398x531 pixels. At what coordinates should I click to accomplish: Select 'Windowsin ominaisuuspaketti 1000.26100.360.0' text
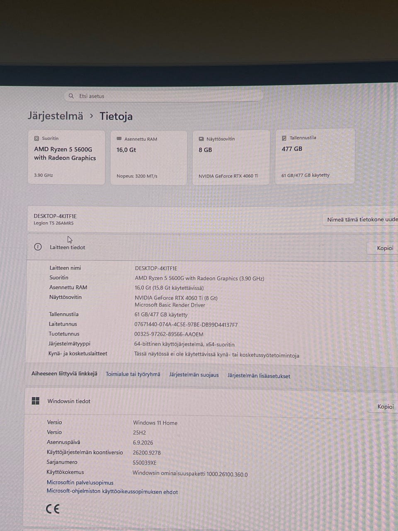click(x=190, y=474)
